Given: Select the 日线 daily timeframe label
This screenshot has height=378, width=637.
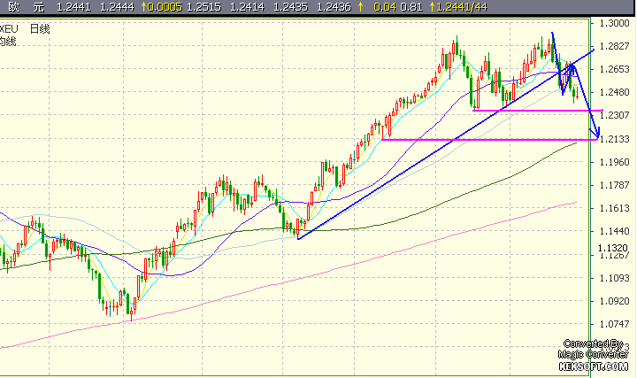Looking at the screenshot, I should click(x=40, y=29).
